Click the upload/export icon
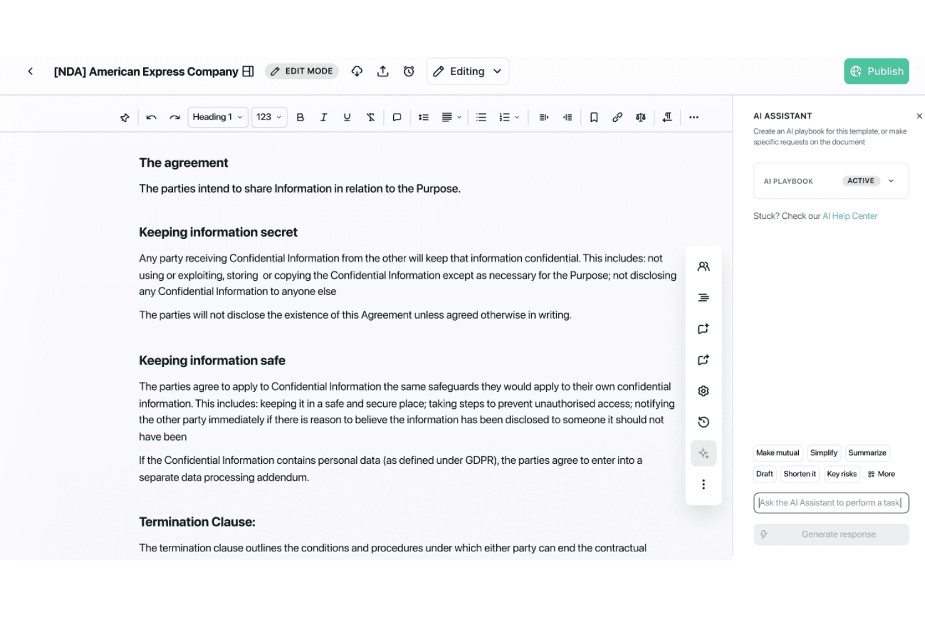The width and height of the screenshot is (925, 617). tap(383, 71)
